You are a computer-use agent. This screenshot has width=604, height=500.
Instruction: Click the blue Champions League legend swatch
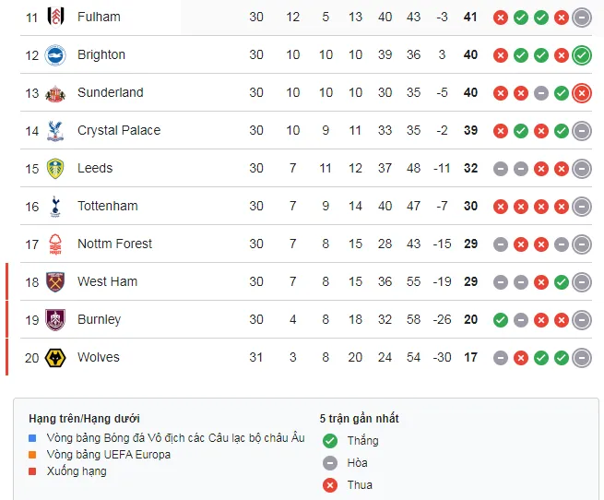pos(32,438)
